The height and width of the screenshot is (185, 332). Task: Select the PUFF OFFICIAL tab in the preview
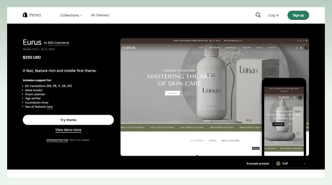coord(197,141)
